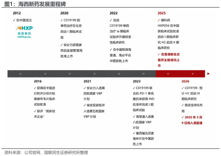
Task: Click the year heading 2012
Action: point(17,13)
